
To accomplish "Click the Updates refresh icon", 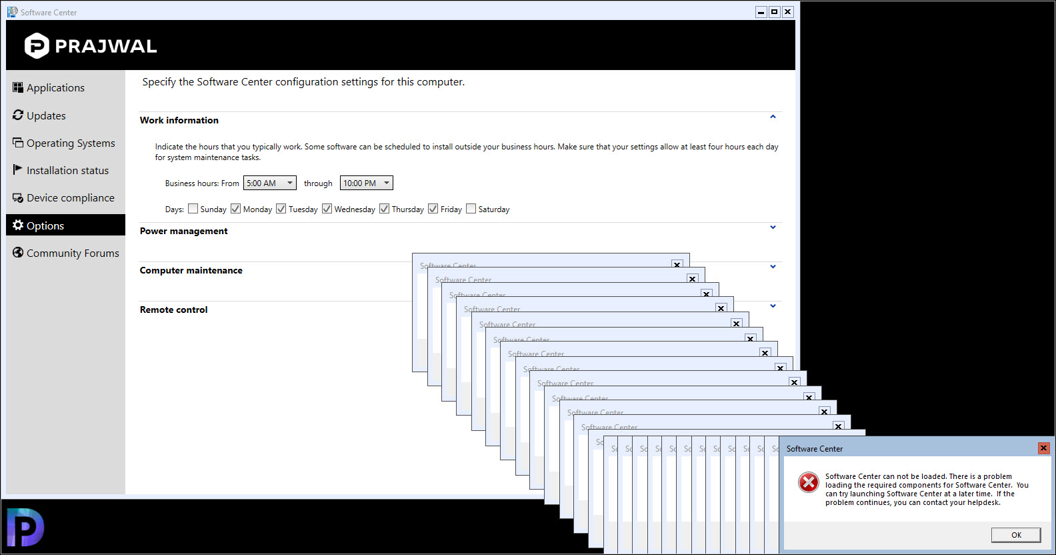I will tap(18, 115).
